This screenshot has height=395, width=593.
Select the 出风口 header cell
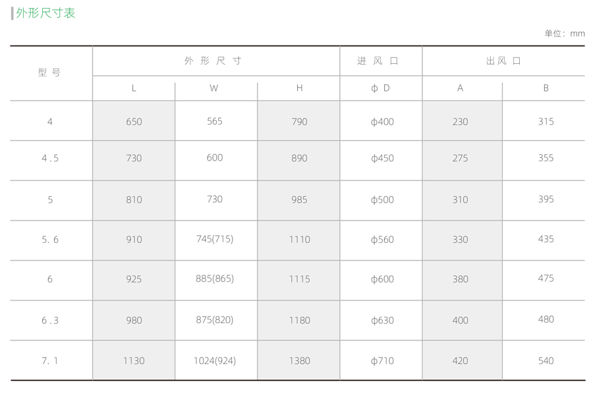(503, 61)
